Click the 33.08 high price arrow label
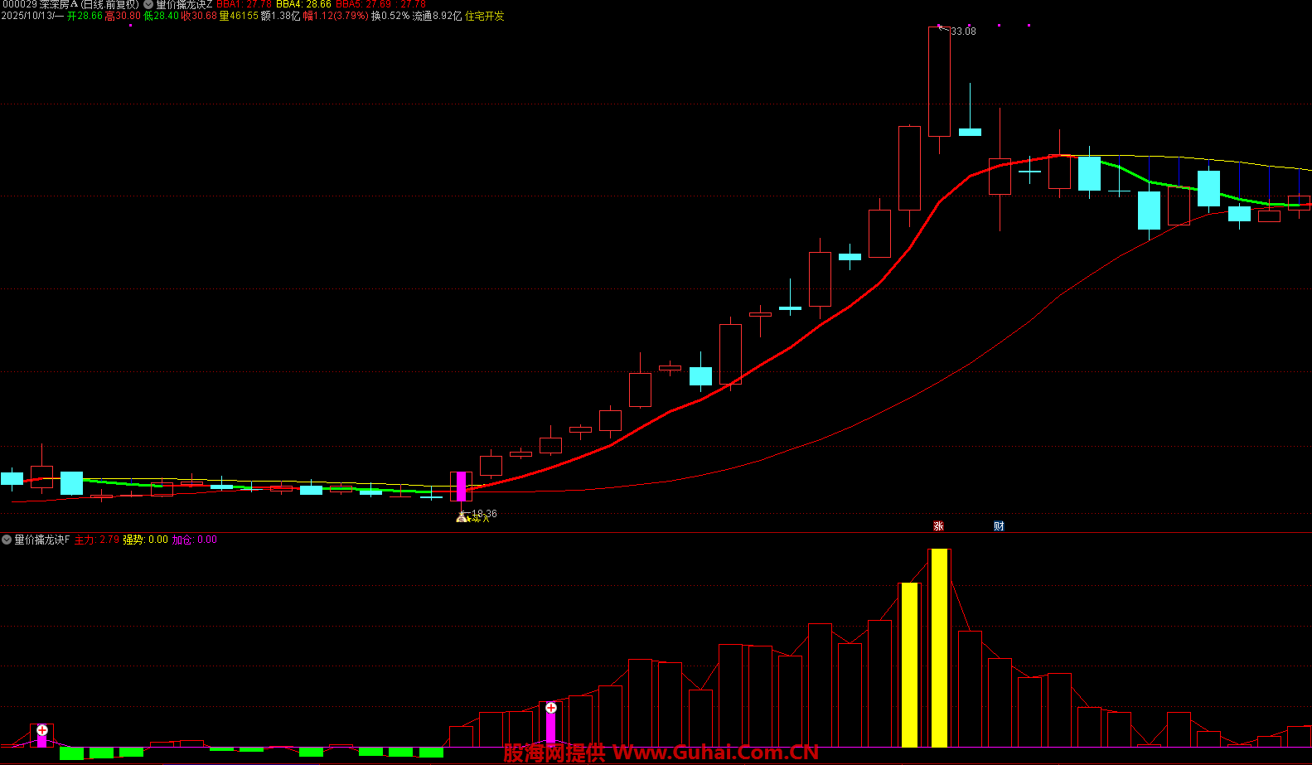The height and width of the screenshot is (765, 1312). click(x=961, y=31)
